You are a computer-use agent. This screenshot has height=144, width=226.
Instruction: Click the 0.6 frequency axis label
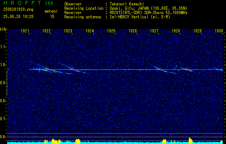click(x=3, y=137)
